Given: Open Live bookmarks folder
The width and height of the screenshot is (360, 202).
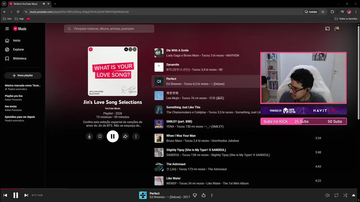Looking at the screenshot, I should coord(7,19).
